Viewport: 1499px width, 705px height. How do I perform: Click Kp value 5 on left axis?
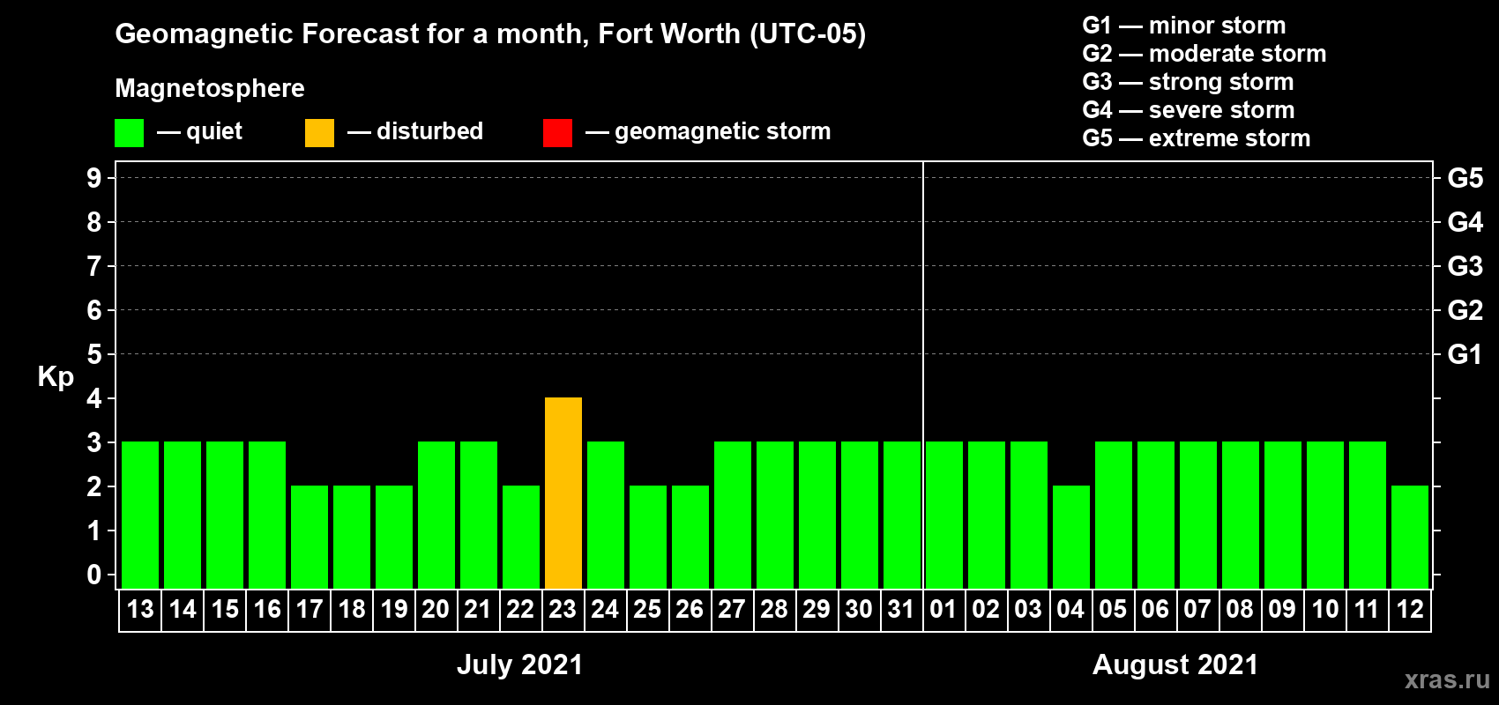pos(94,354)
